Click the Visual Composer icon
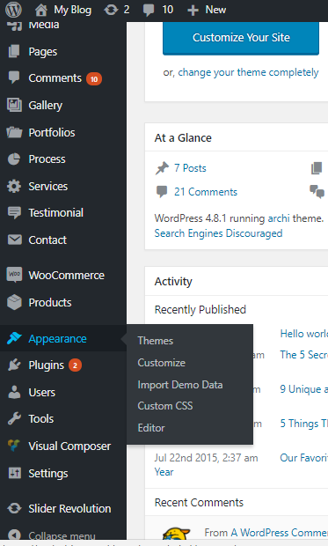Viewport: 328px width, 546px height. point(14,446)
